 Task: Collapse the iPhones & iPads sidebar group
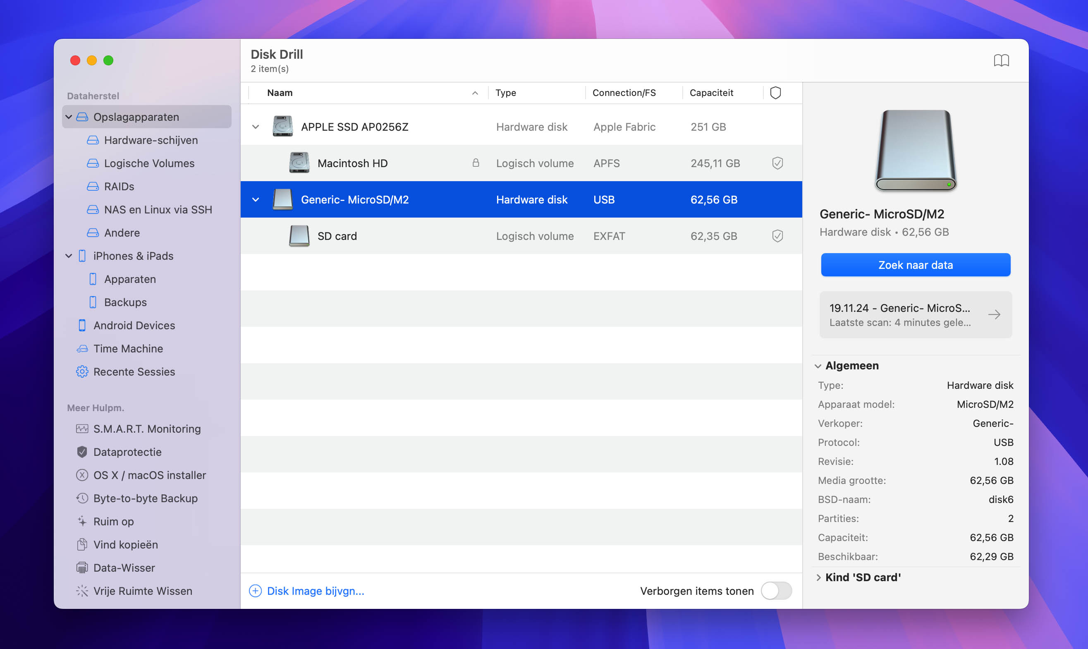point(69,256)
